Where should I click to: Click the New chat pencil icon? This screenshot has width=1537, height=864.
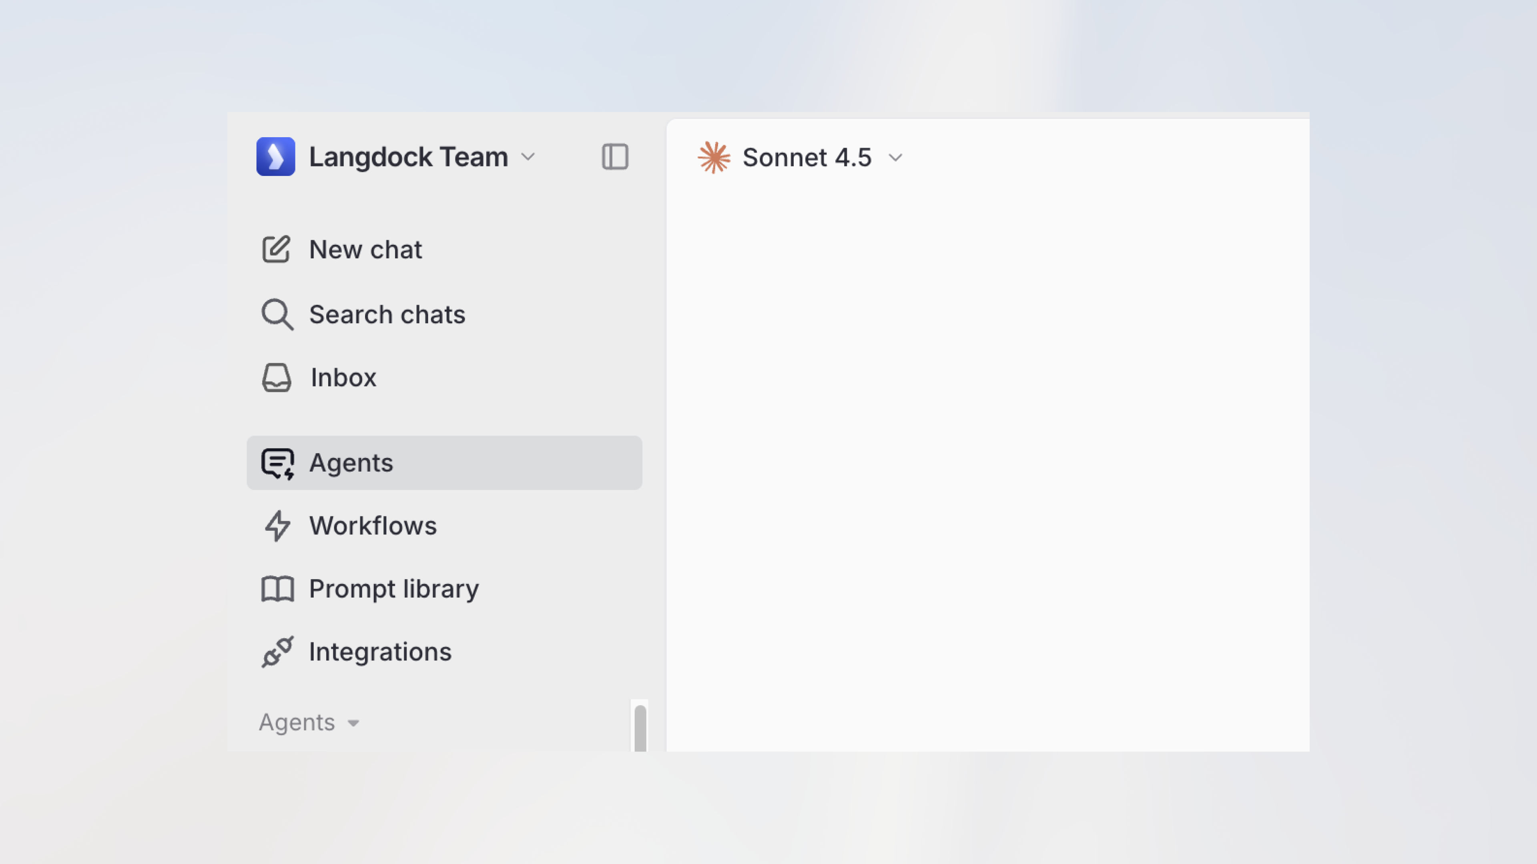(276, 249)
